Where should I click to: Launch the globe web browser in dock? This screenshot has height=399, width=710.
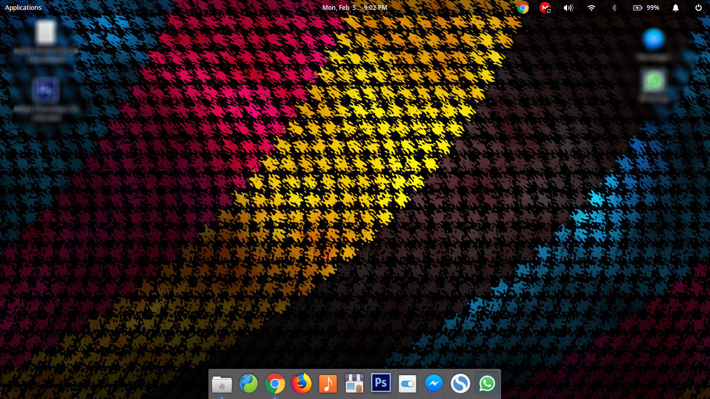(248, 384)
